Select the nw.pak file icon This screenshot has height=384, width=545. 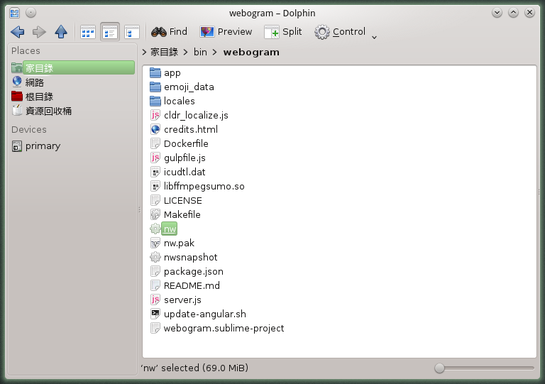pos(155,243)
